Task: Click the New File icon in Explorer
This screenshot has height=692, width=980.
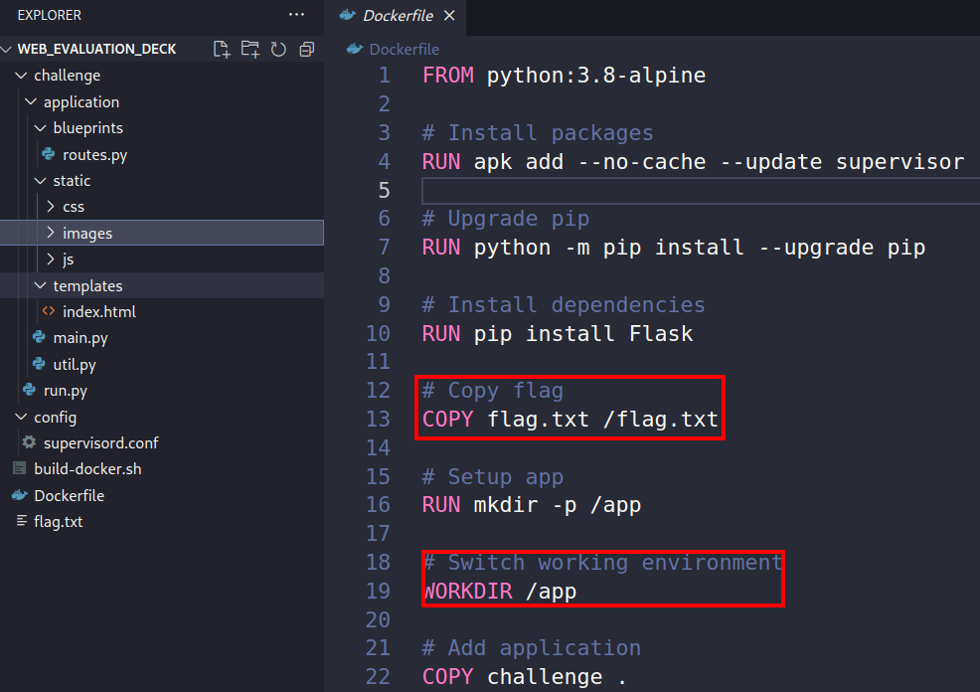Action: 222,49
